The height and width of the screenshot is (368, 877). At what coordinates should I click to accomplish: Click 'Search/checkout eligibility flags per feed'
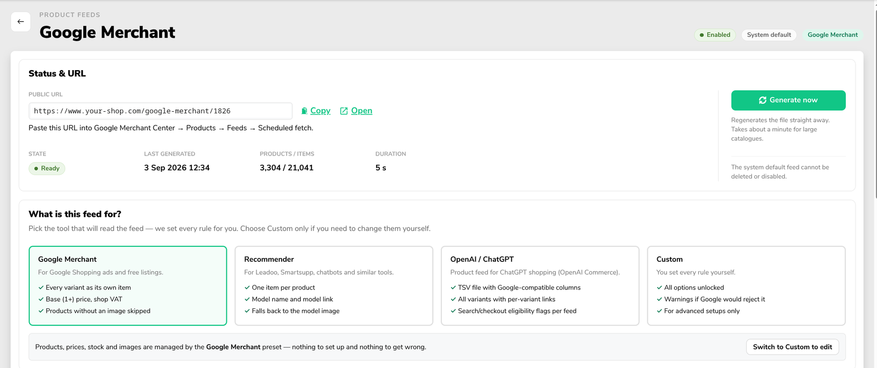[x=517, y=311]
